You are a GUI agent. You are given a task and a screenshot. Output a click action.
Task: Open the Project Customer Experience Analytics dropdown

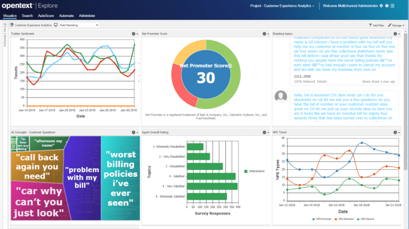[x=282, y=6]
